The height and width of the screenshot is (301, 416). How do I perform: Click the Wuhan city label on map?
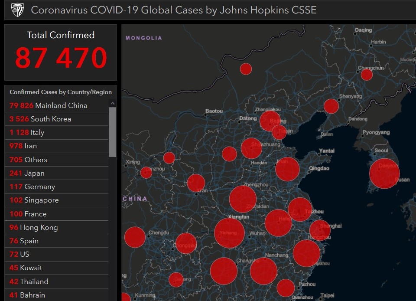257,233
